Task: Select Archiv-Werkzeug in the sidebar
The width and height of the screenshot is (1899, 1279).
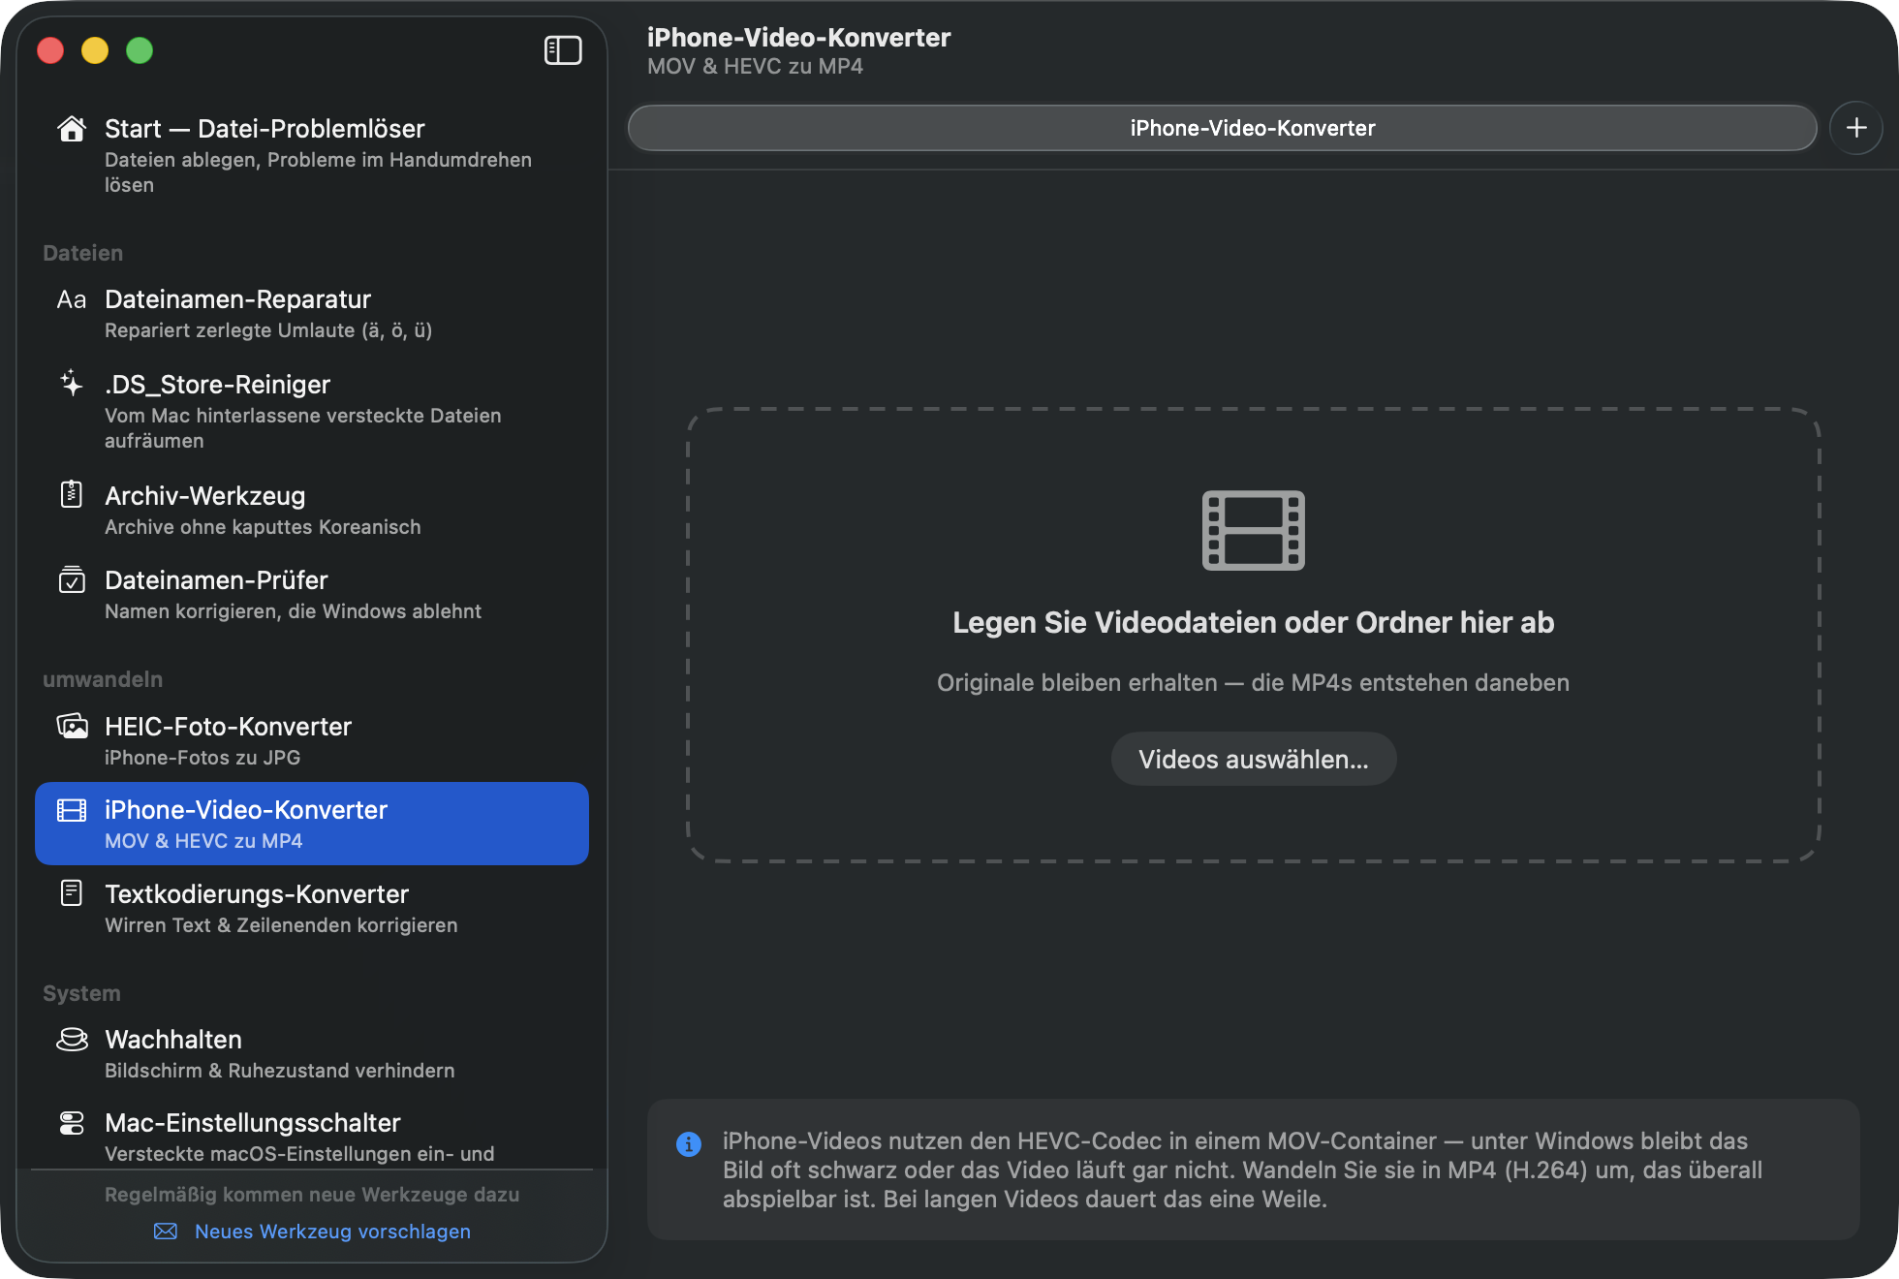Action: [x=311, y=510]
